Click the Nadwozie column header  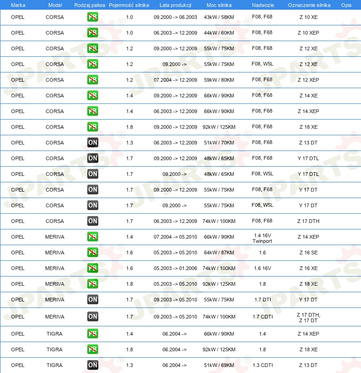(263, 5)
